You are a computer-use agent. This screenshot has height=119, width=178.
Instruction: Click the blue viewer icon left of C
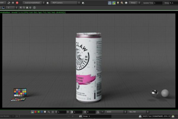[3, 8]
